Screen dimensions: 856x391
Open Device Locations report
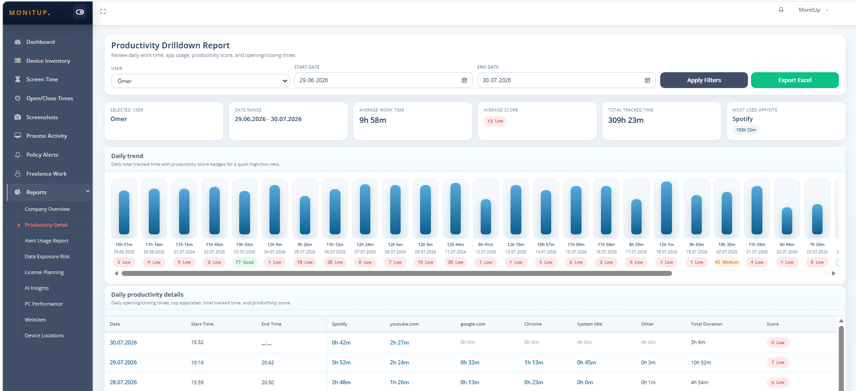coord(44,335)
